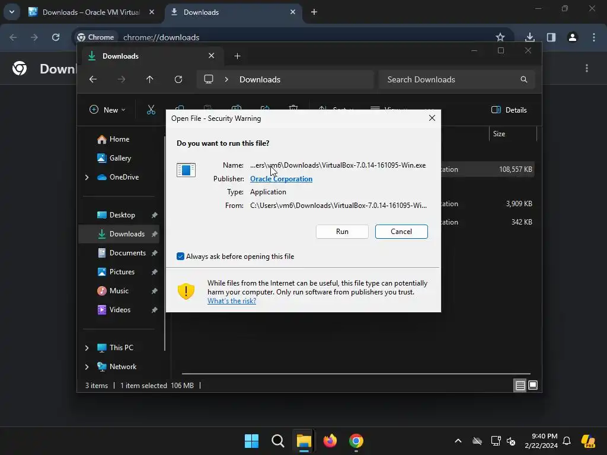Expand the This PC tree node
The image size is (607, 455).
[87, 348]
